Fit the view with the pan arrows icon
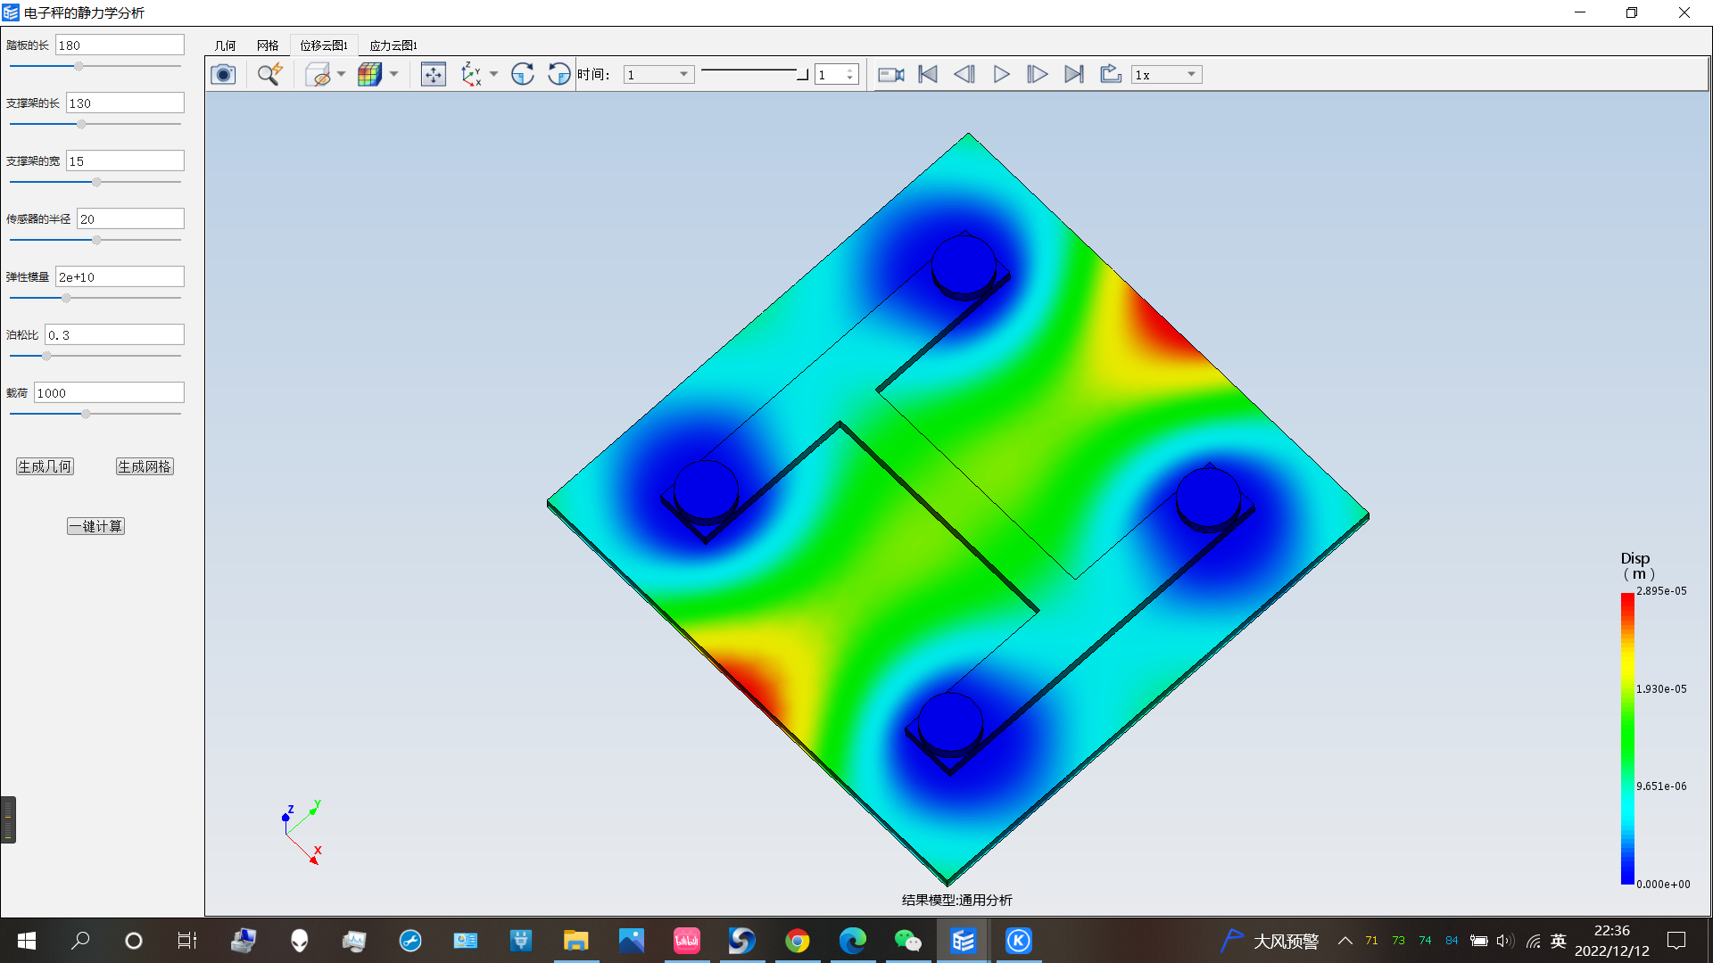This screenshot has width=1713, height=963. pyautogui.click(x=434, y=74)
